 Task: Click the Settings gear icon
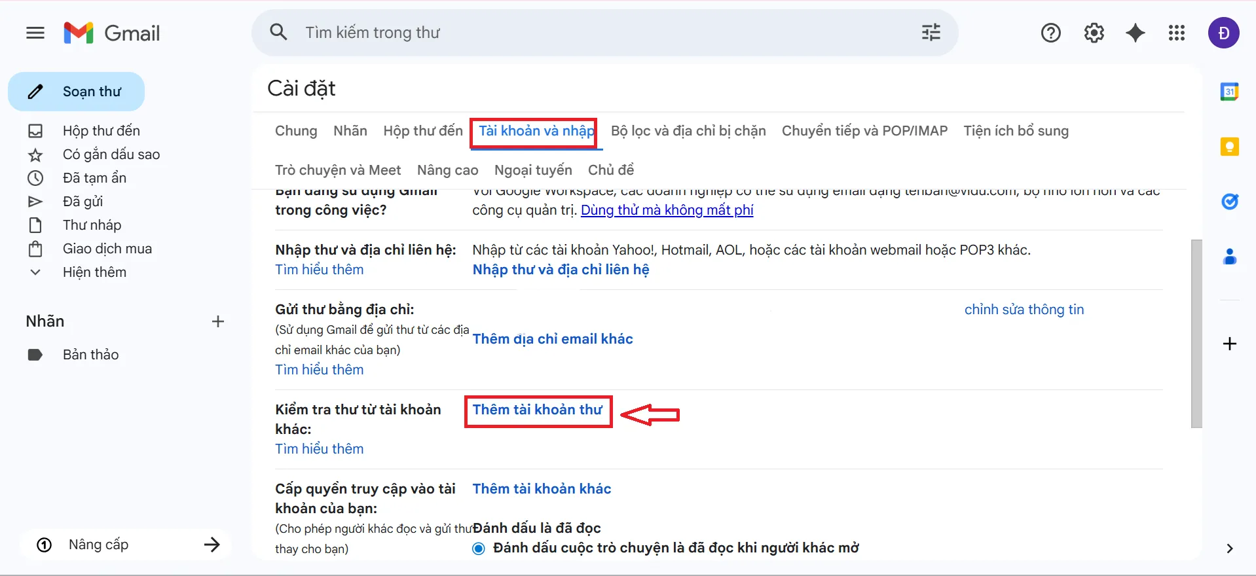tap(1094, 33)
